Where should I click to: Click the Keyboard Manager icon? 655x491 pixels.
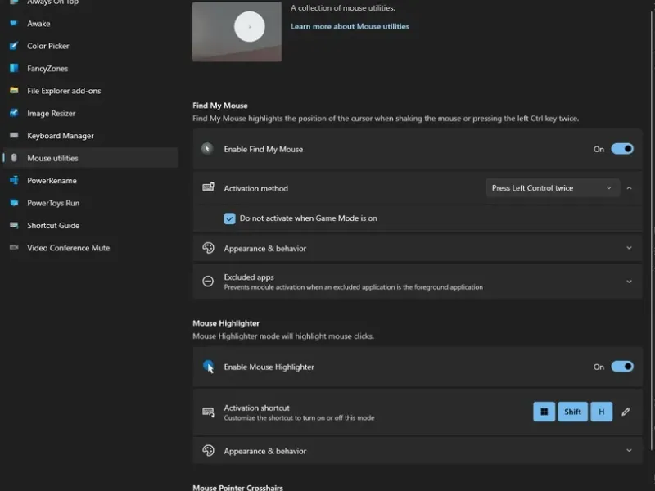click(x=14, y=135)
